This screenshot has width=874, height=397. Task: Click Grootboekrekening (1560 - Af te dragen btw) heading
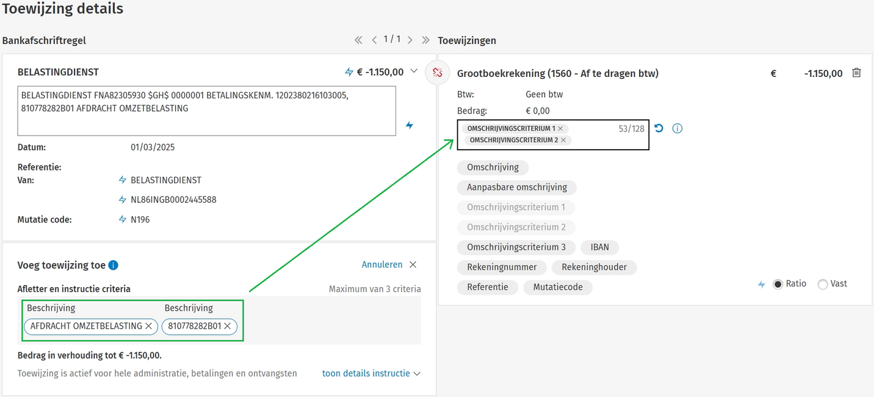pyautogui.click(x=558, y=73)
